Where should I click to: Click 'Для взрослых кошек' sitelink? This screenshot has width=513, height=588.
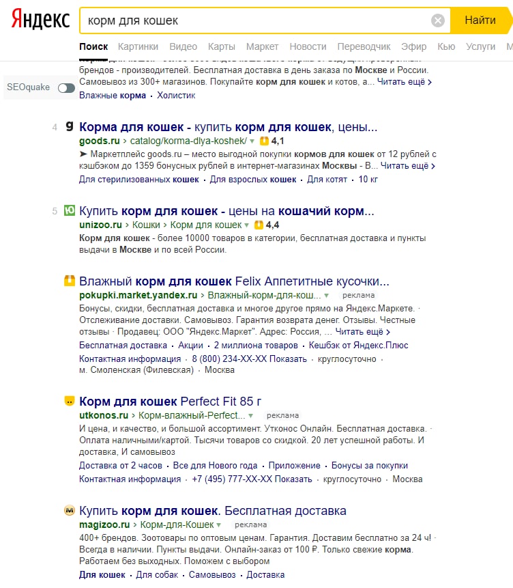coord(253,180)
